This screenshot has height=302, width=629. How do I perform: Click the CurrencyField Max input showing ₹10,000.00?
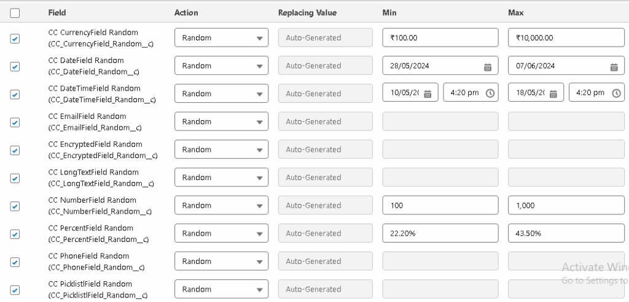pyautogui.click(x=565, y=38)
